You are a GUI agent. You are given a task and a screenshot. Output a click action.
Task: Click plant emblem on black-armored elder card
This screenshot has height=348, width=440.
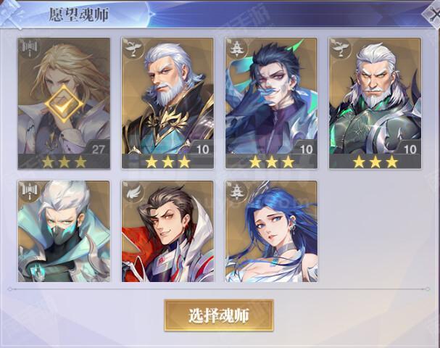click(133, 49)
